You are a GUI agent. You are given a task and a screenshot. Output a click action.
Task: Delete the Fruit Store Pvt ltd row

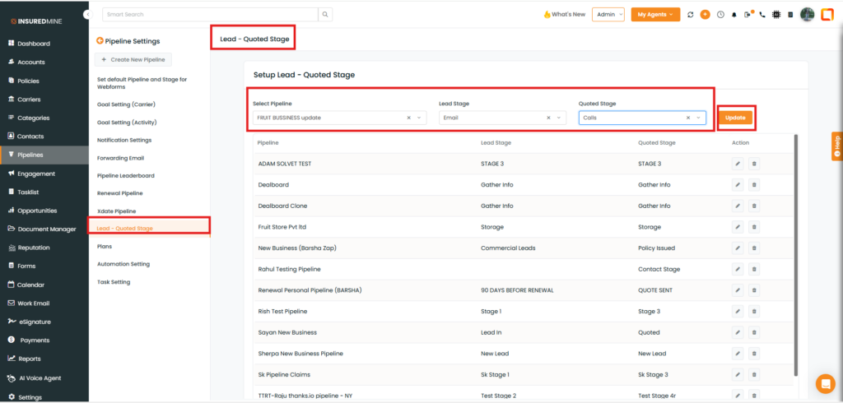click(x=754, y=227)
